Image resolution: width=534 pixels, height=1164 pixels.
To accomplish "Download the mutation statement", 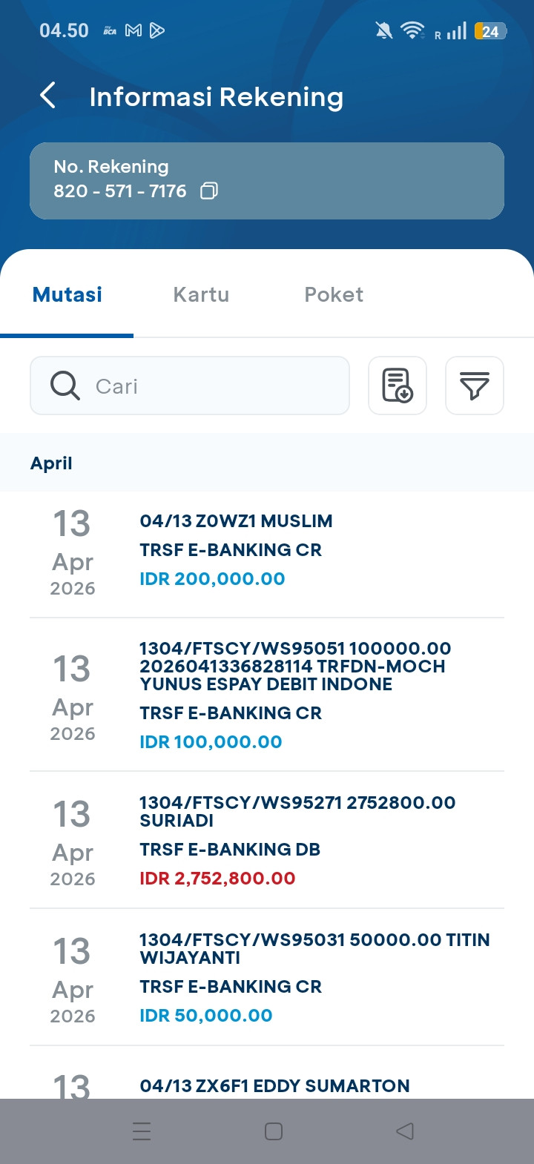I will pyautogui.click(x=398, y=386).
